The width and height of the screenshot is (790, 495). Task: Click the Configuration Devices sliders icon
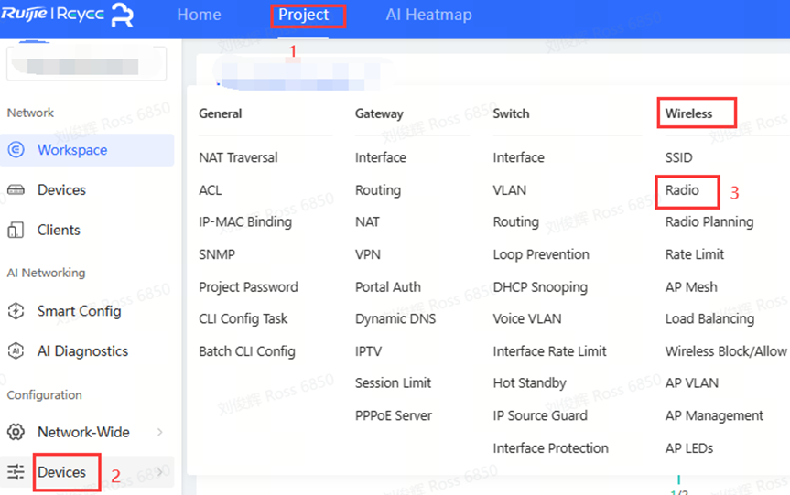[16, 472]
